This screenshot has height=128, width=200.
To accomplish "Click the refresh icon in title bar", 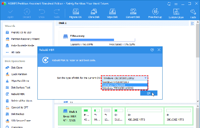I will (x=169, y=4).
